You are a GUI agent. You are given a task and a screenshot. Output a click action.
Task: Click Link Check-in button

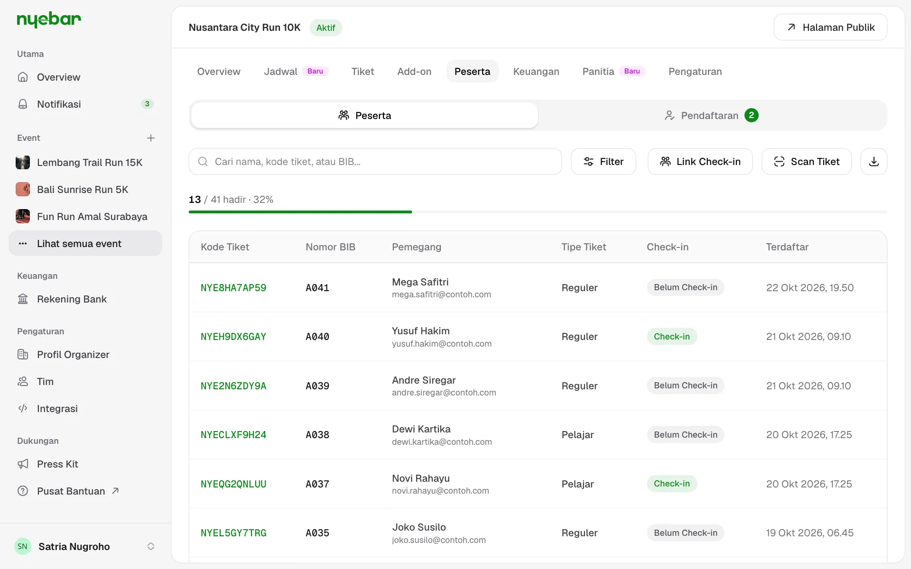click(700, 162)
